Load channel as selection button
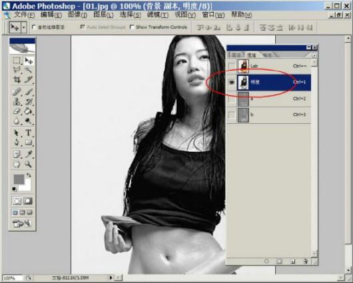This screenshot has width=353, height=283. 266,261
